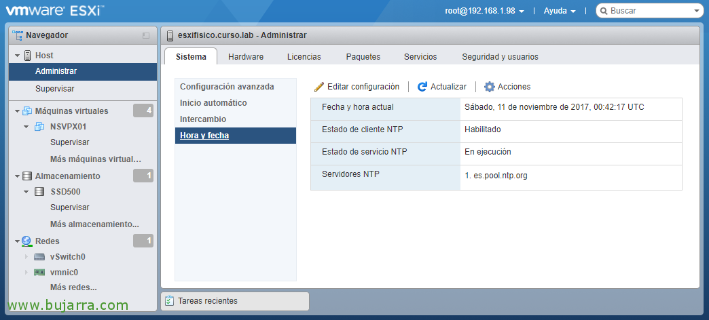
Task: Click the magnifier icon in the search box
Action: pyautogui.click(x=604, y=11)
